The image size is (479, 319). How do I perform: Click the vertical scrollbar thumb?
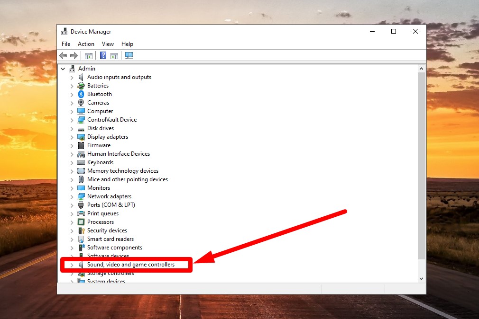coord(421,166)
